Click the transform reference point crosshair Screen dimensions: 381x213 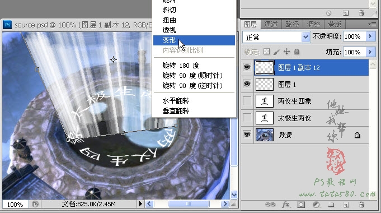pyautogui.click(x=113, y=59)
